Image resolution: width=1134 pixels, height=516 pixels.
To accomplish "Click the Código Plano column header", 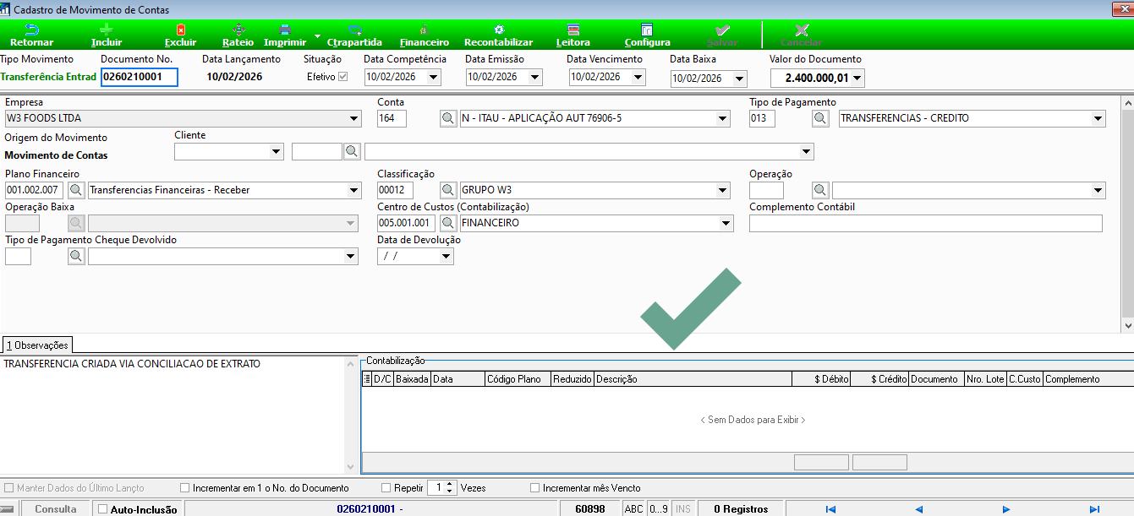I will pos(518,379).
